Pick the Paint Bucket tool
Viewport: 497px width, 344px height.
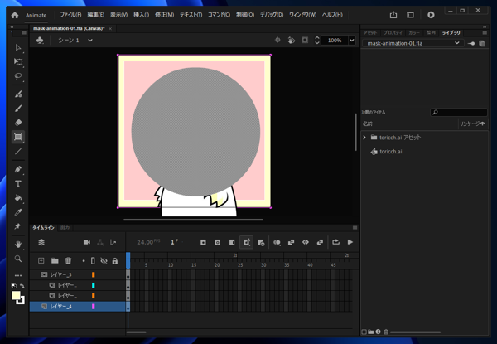click(18, 198)
